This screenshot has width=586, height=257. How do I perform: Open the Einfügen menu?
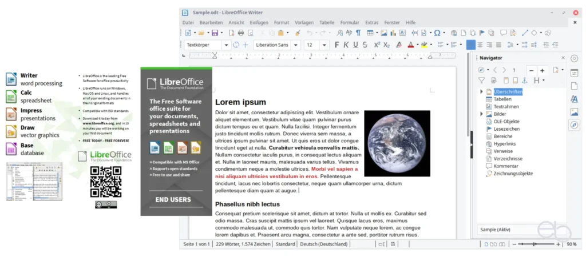(259, 22)
